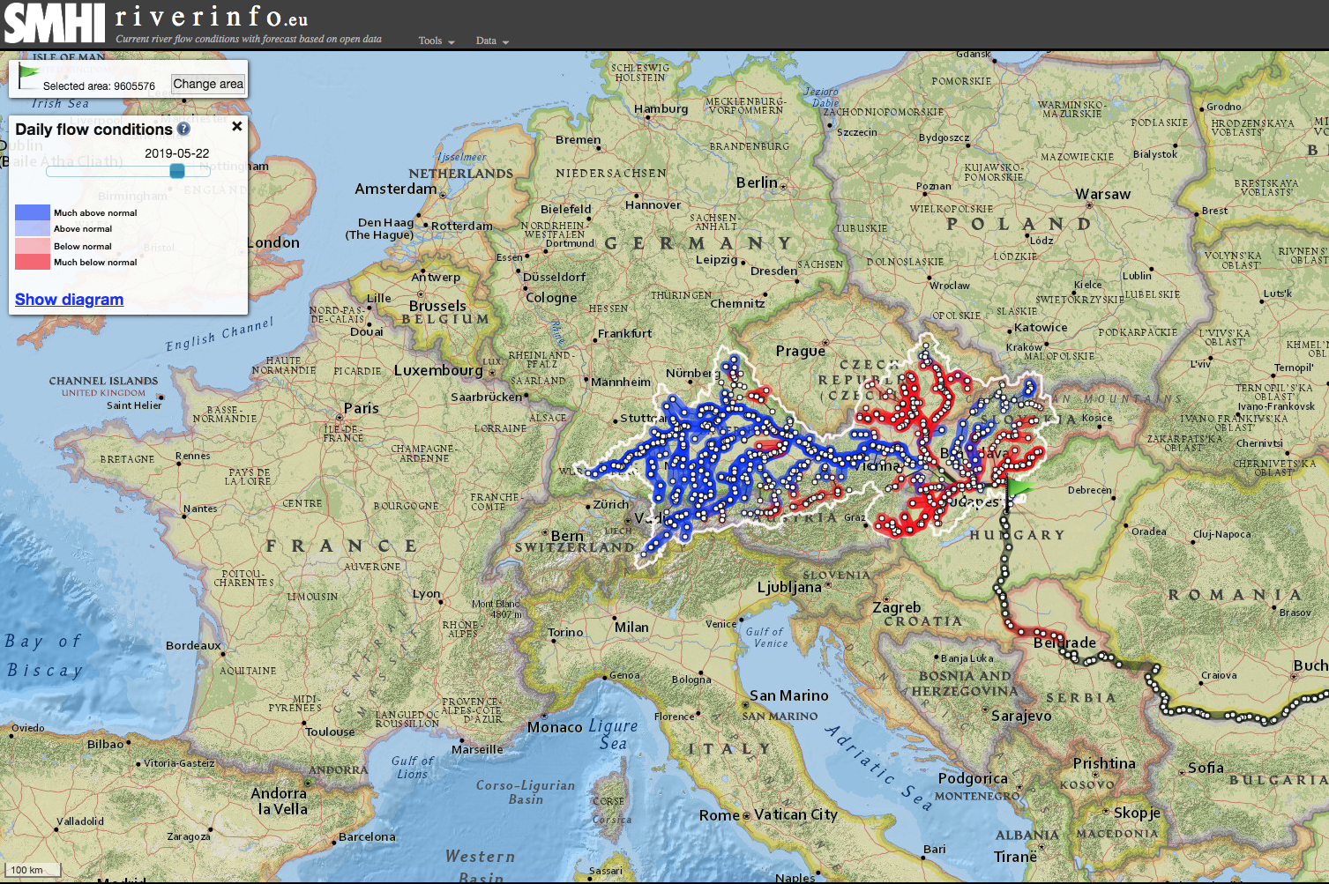The image size is (1329, 884).
Task: Click the SMHI logo
Action: pyautogui.click(x=55, y=24)
